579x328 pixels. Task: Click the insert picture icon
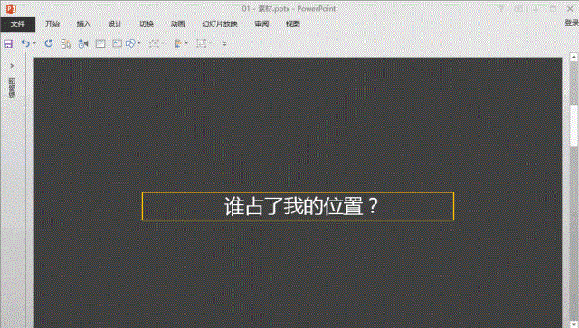117,43
